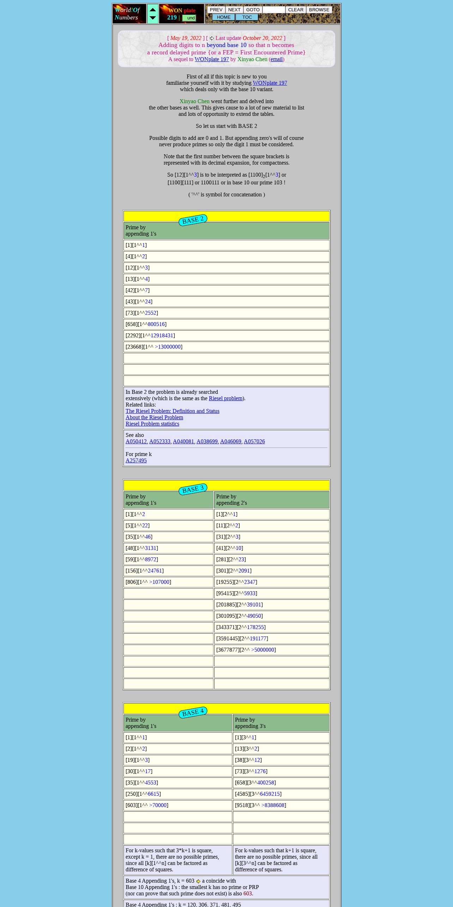Screen dimensions: 453x907
Task: Click the plate number input field
Action: (274, 10)
